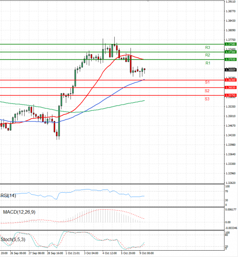Click the 9 Oct 00:00 time label
This screenshot has height=257, width=238.
tap(147, 253)
